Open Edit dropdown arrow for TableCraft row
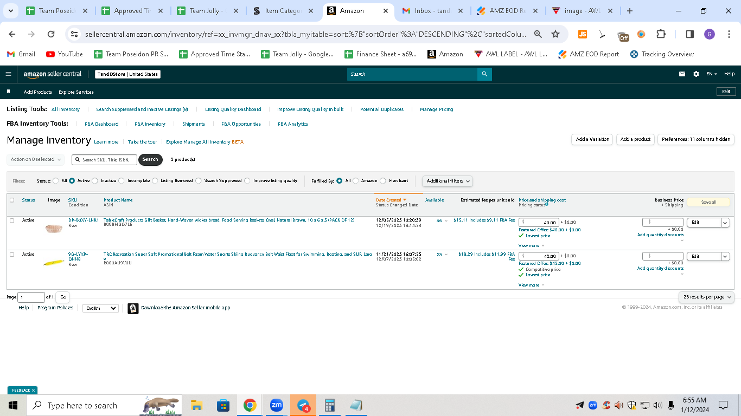Screen dimensions: 741x416 pos(725,222)
